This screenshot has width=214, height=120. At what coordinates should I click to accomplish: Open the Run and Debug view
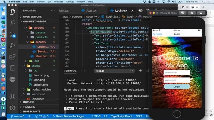tap(12, 46)
